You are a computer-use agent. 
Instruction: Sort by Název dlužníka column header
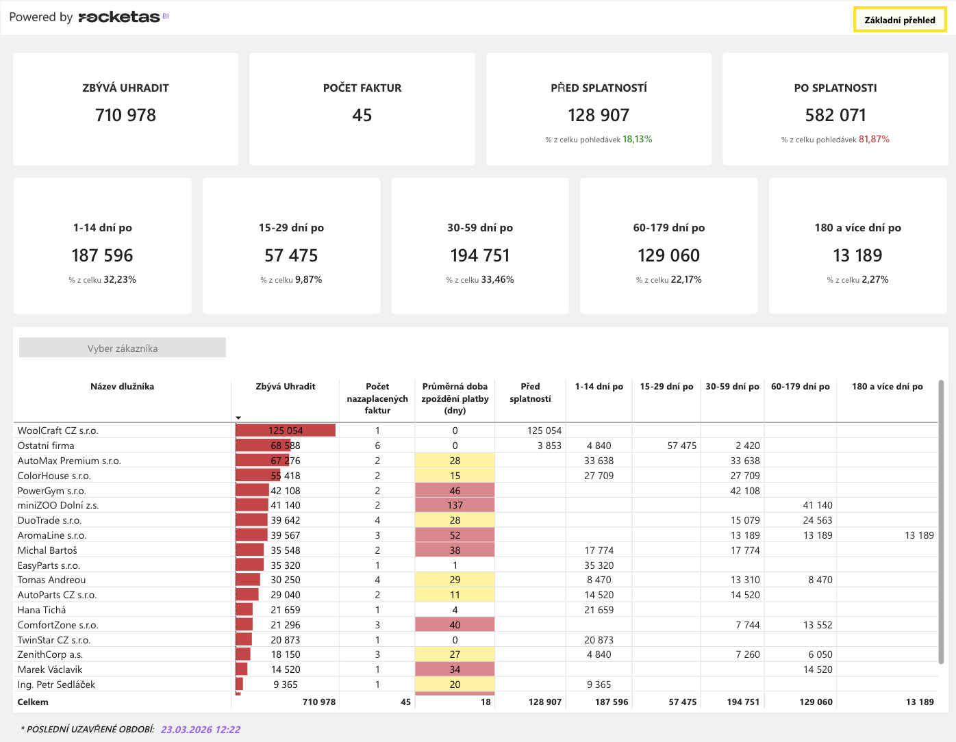pos(122,387)
